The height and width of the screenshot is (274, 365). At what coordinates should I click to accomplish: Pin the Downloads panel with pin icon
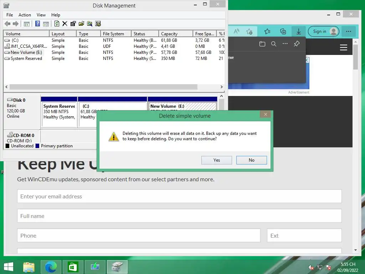[x=297, y=44]
